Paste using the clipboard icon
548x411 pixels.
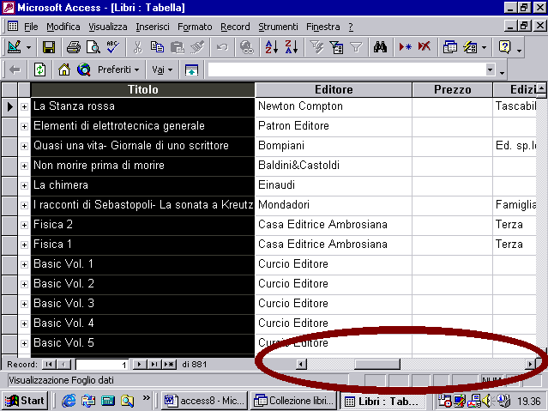178,47
